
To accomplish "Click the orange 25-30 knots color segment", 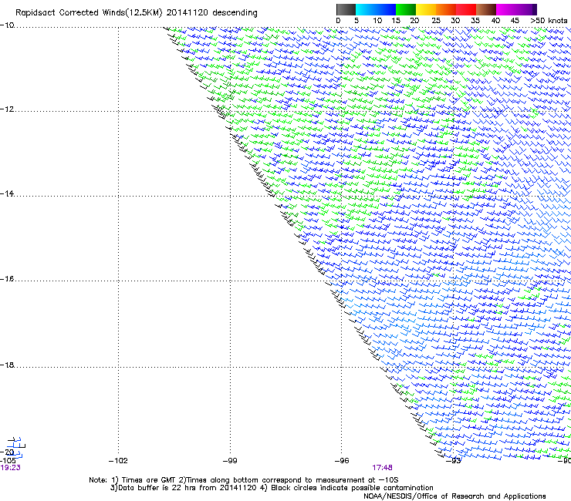I will point(446,9).
